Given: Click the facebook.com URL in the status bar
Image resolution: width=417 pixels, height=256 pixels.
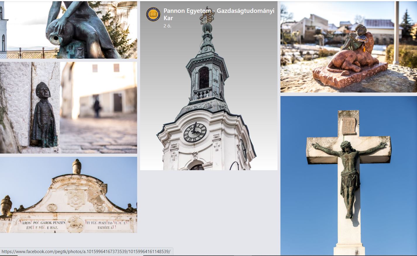Looking at the screenshot, I should point(86,251).
